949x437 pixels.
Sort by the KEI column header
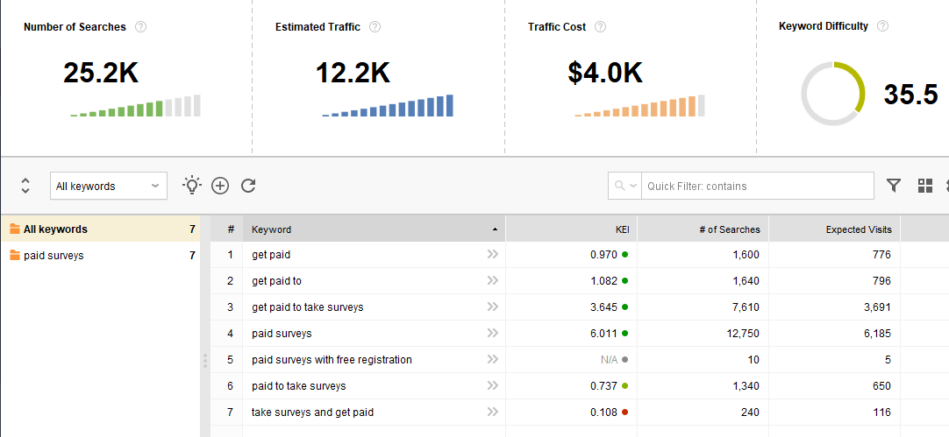571,229
